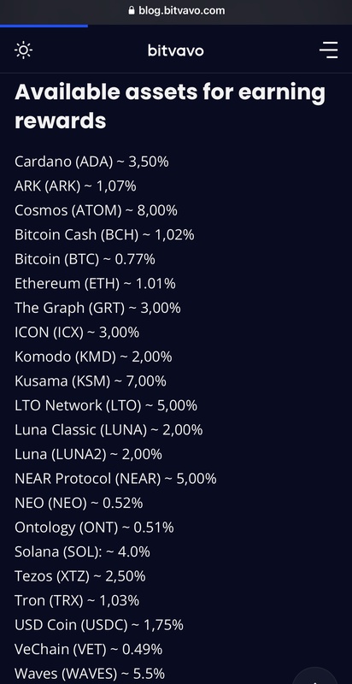Select the LTO Network (LTO) entry

pos(106,405)
